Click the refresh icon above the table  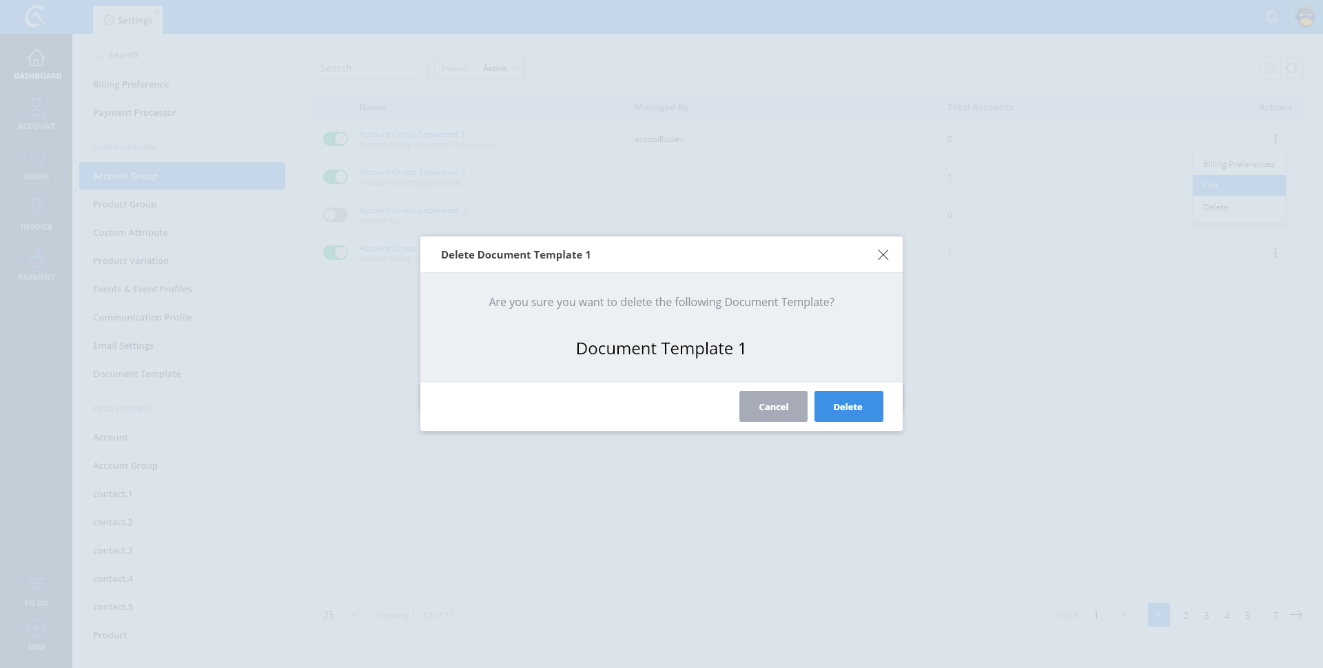pos(1291,68)
